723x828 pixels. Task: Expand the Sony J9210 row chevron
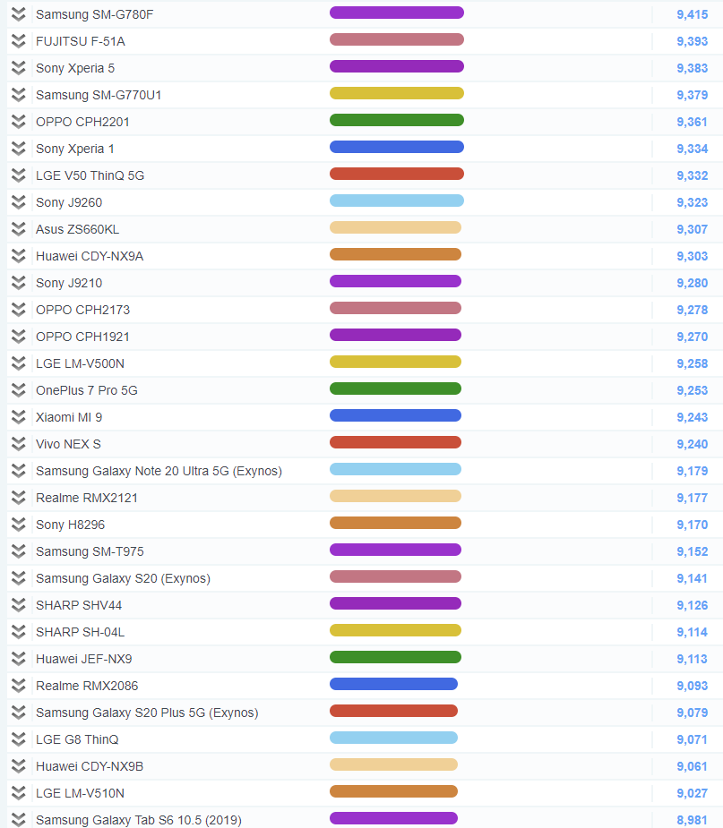[19, 283]
